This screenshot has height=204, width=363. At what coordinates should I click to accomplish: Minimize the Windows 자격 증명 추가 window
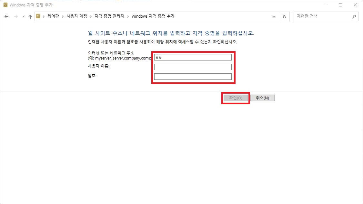pos(326,5)
